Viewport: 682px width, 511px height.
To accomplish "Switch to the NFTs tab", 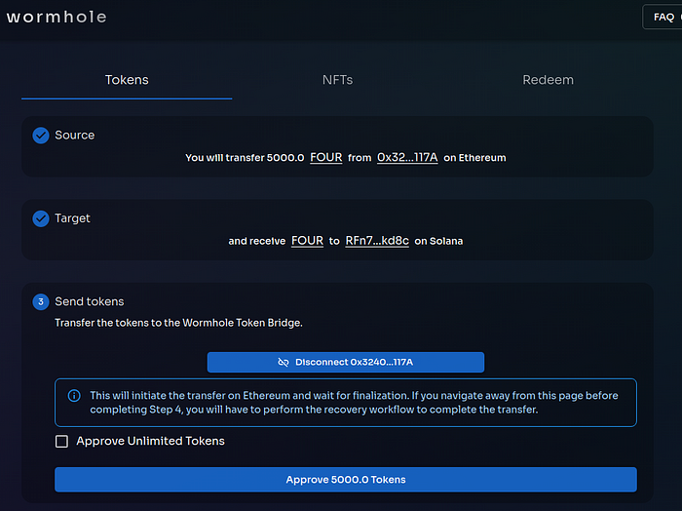I will pyautogui.click(x=337, y=80).
